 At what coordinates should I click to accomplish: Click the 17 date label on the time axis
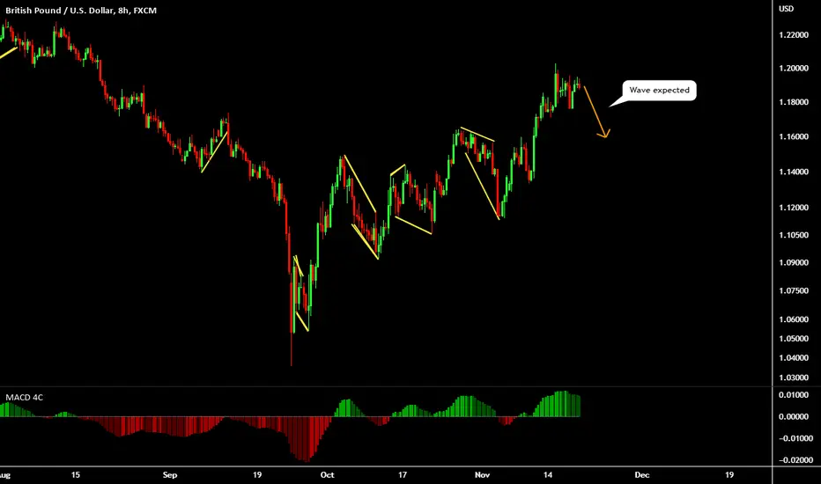402,475
